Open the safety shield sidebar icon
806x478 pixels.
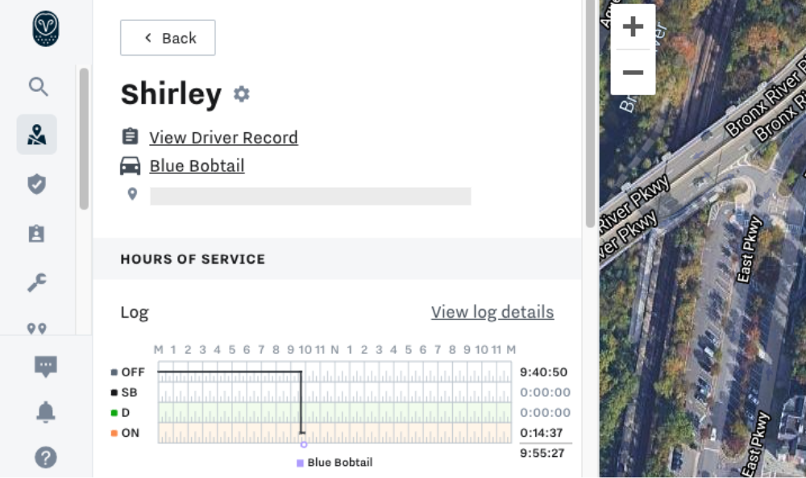[36, 184]
